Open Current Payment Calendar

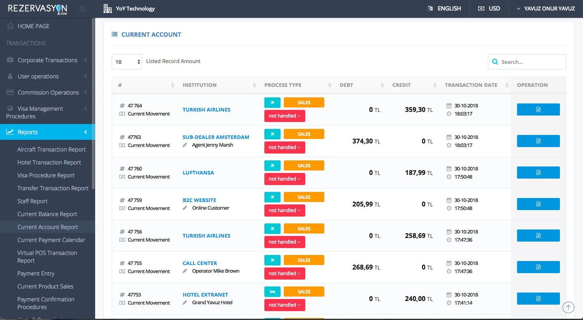[51, 240]
